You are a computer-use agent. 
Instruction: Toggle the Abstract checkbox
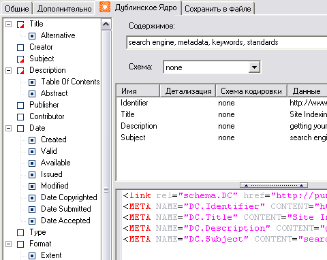point(32,94)
